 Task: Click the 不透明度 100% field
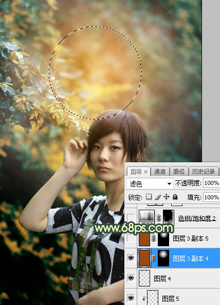point(211,183)
